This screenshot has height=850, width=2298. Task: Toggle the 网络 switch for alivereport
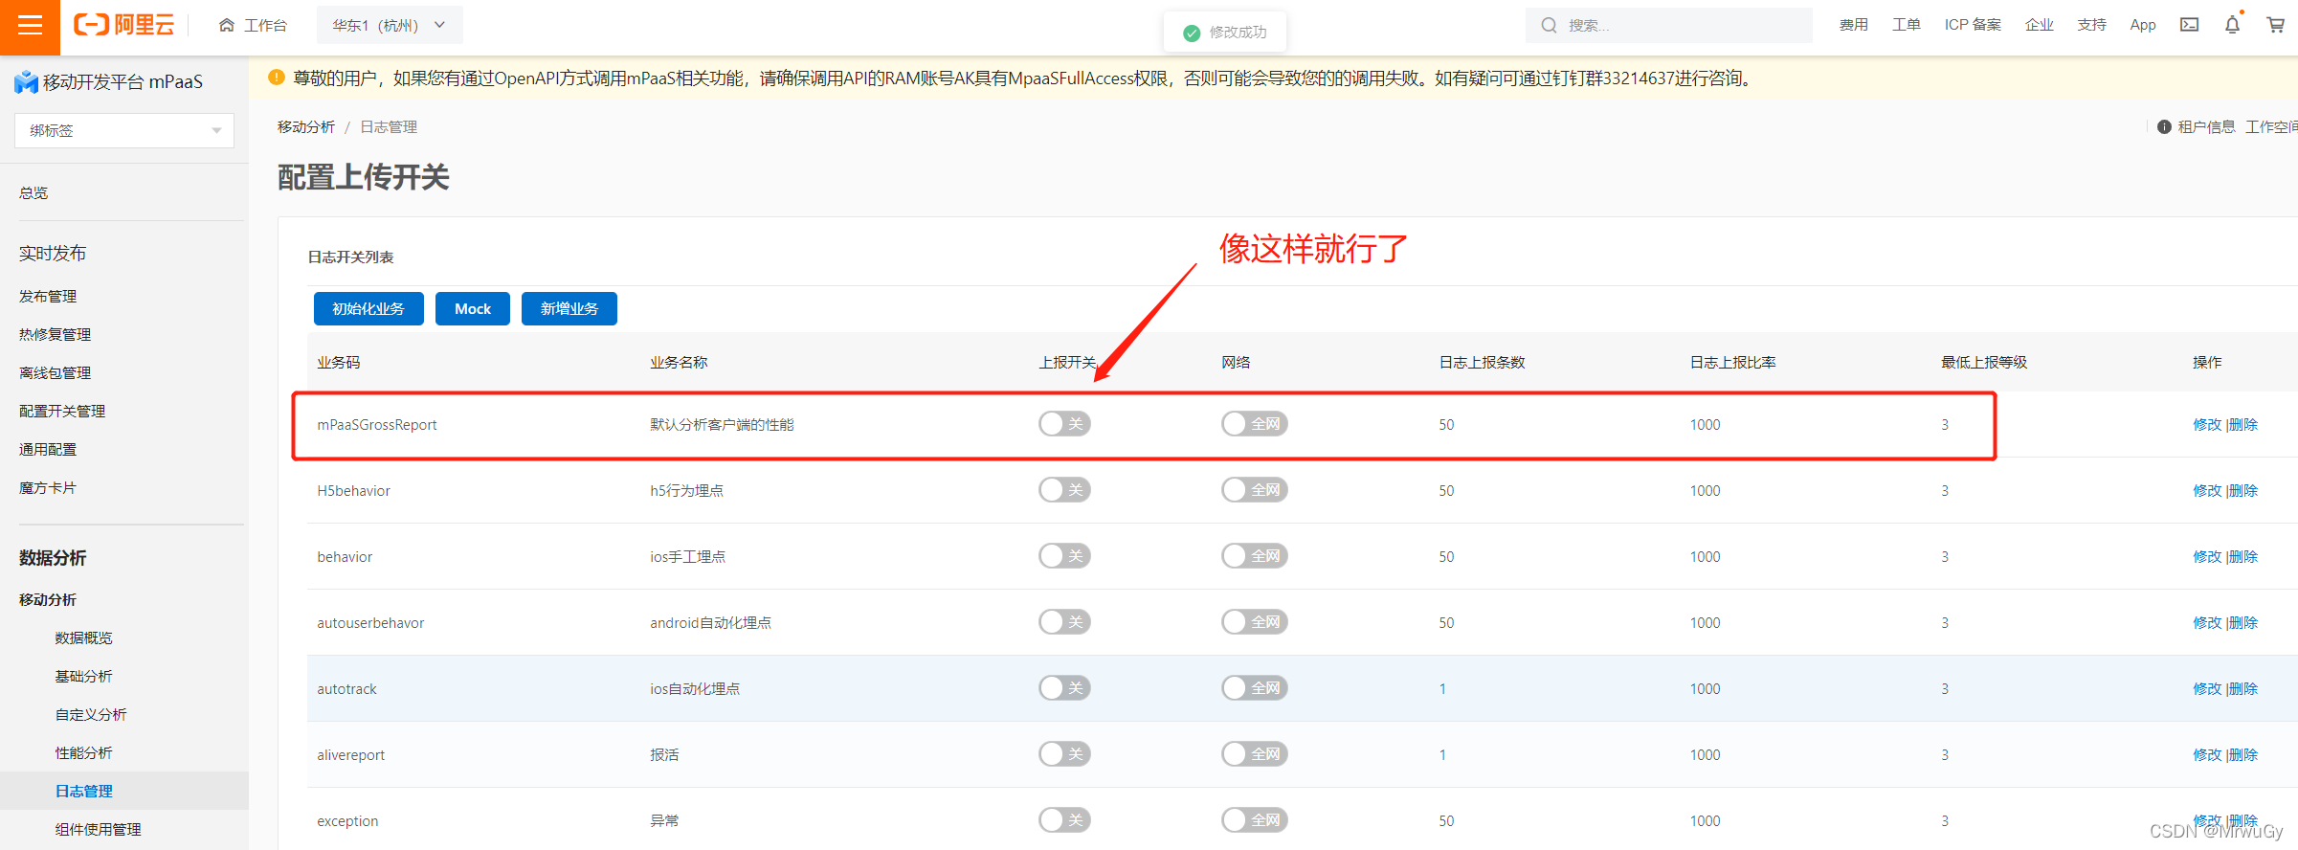pyautogui.click(x=1254, y=754)
